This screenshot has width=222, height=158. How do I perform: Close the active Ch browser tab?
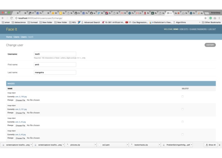click(x=171, y=13)
